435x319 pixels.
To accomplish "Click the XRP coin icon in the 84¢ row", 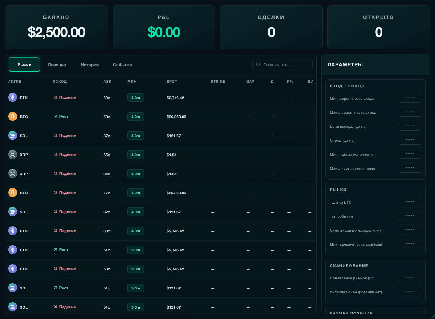I will [x=12, y=174].
